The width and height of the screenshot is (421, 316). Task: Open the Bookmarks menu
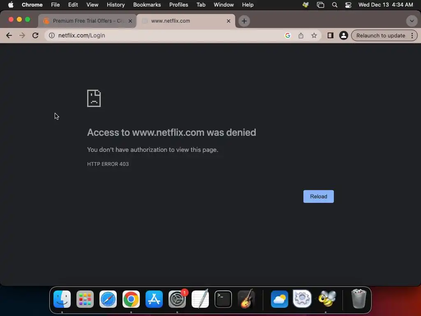click(147, 5)
